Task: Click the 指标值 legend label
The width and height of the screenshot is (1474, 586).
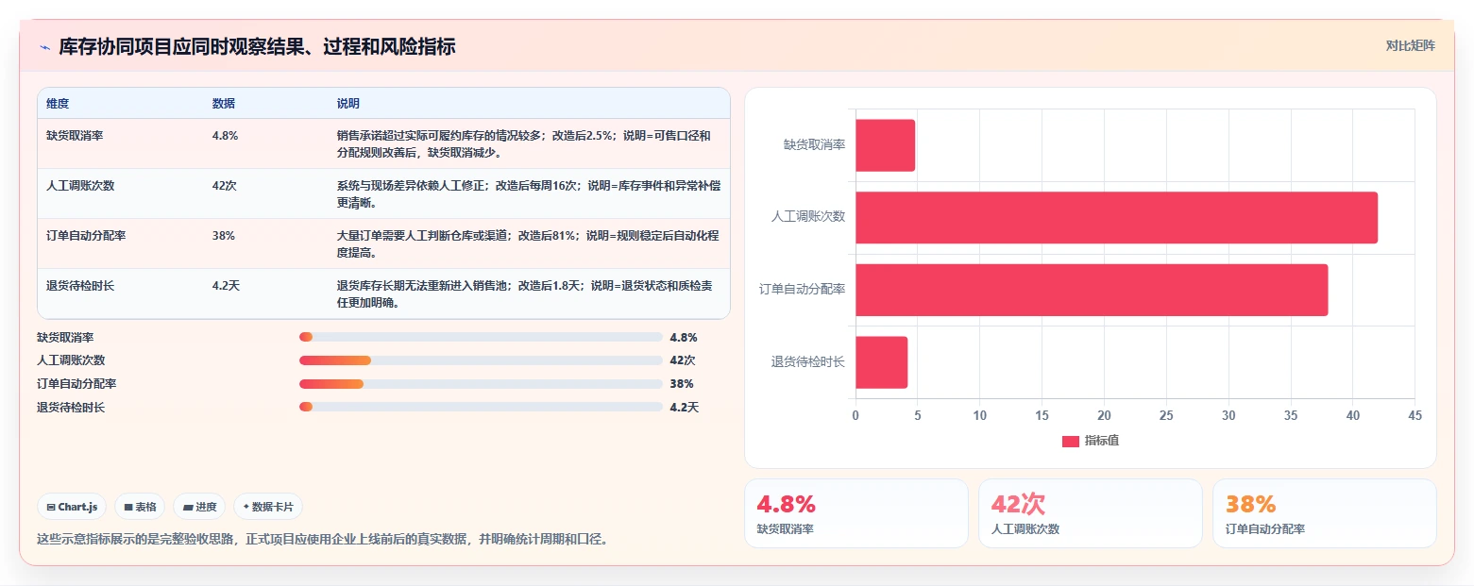Action: 1102,441
